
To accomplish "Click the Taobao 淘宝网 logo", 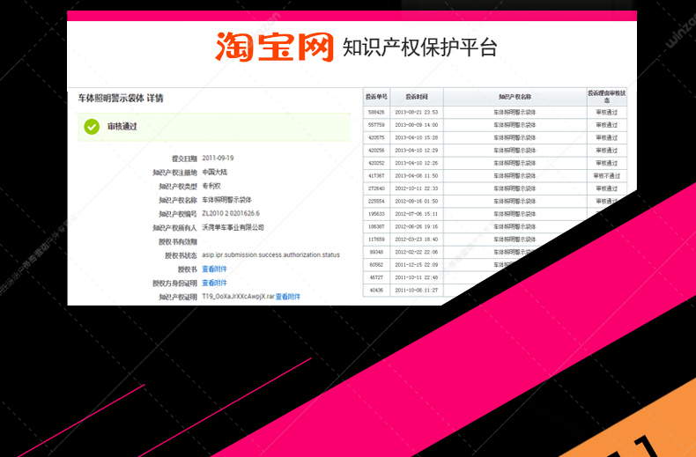I will click(x=274, y=47).
